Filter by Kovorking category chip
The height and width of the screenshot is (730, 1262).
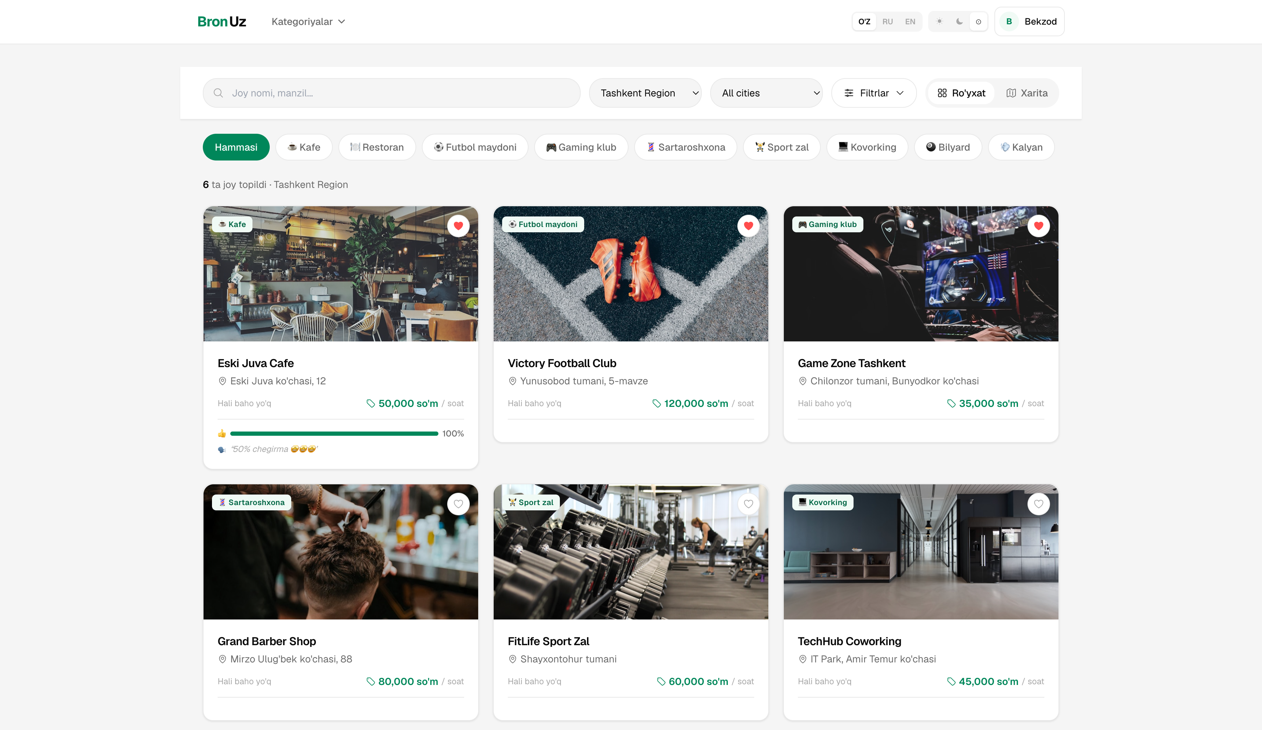[867, 147]
